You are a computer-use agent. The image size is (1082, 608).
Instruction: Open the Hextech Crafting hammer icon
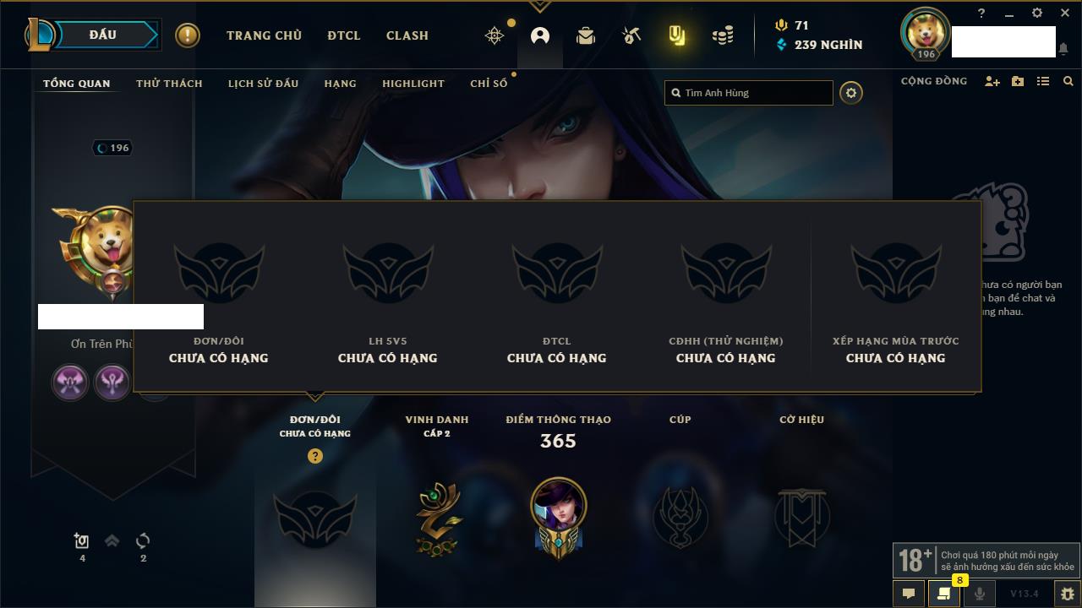631,35
